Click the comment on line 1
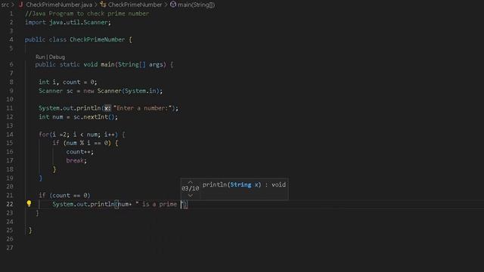Image resolution: width=484 pixels, height=272 pixels. [87, 14]
